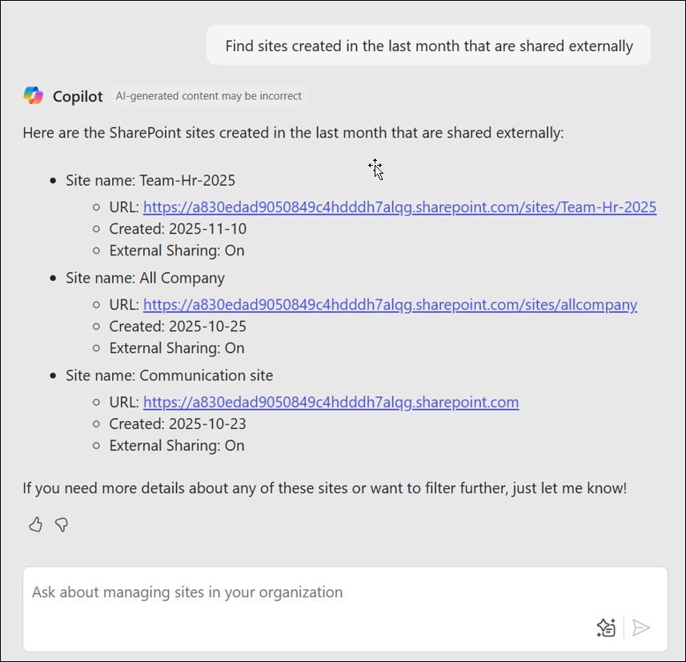The height and width of the screenshot is (662, 686).
Task: Give the response a thumbs down
Action: tap(62, 524)
